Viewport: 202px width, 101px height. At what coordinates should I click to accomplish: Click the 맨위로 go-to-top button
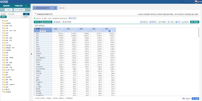[x=3, y=17]
